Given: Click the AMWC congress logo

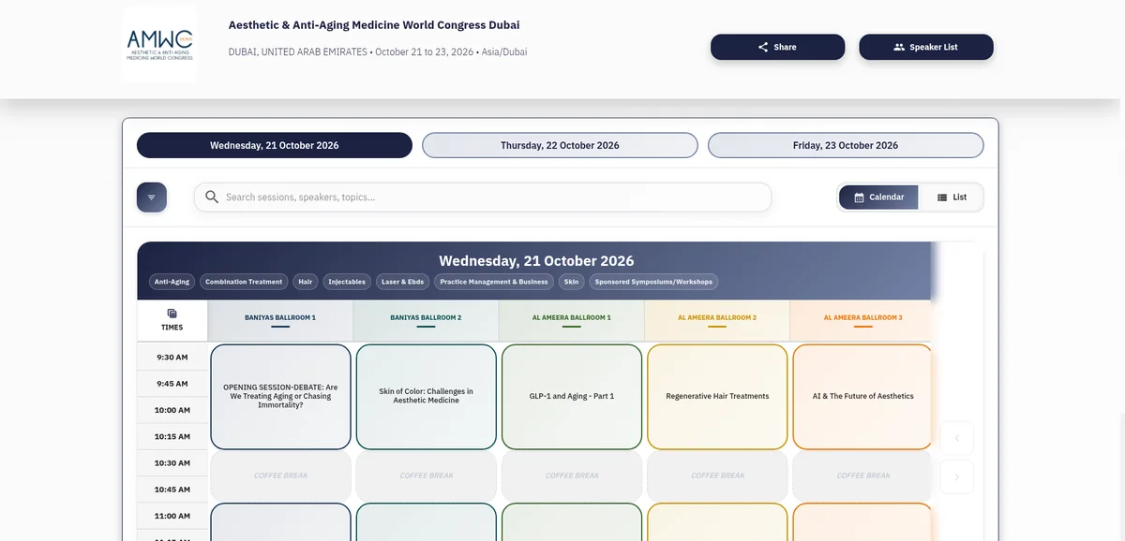Looking at the screenshot, I should (x=159, y=44).
